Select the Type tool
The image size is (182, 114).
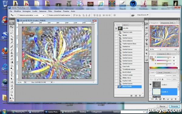coord(12,75)
